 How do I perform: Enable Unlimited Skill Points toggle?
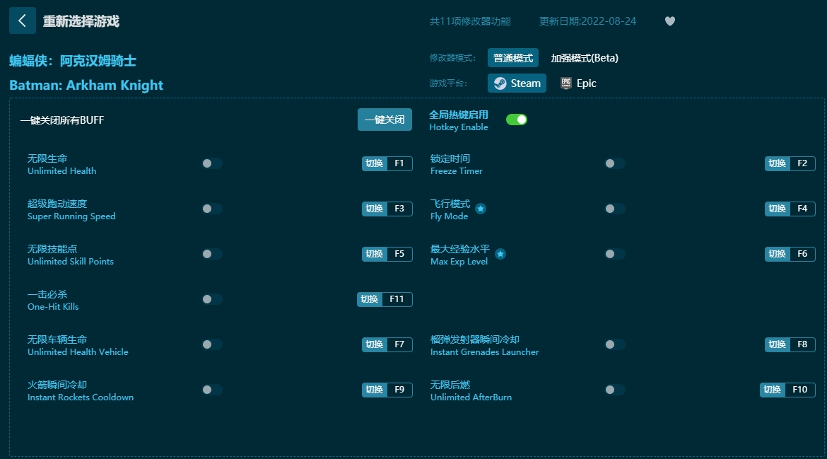212,255
